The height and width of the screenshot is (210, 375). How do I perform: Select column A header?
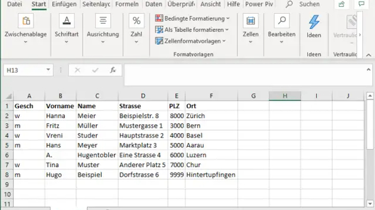point(29,96)
